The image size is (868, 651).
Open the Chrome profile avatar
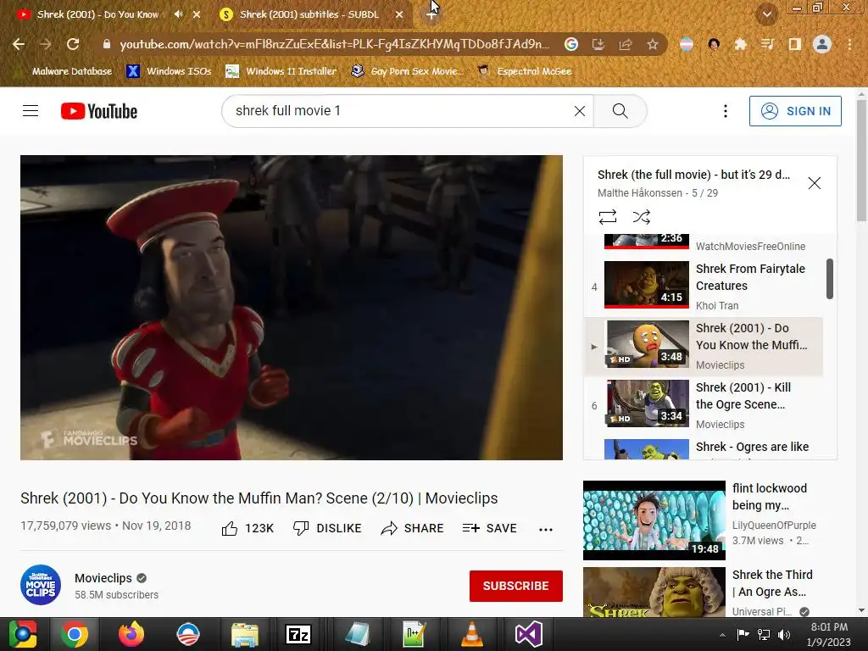pos(822,44)
